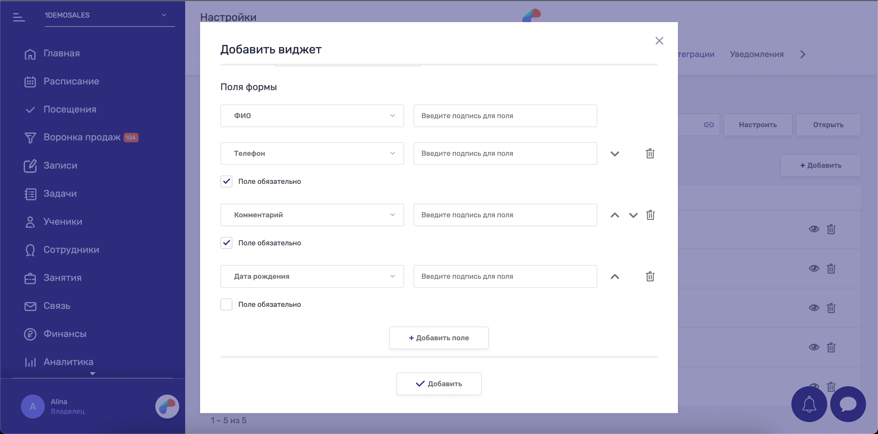
Task: Open Воронка продаж in sidebar
Action: tap(82, 137)
